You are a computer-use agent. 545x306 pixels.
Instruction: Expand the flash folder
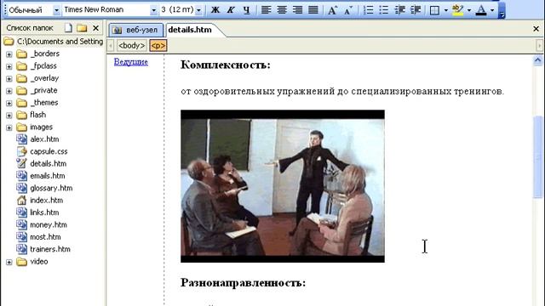coord(9,116)
